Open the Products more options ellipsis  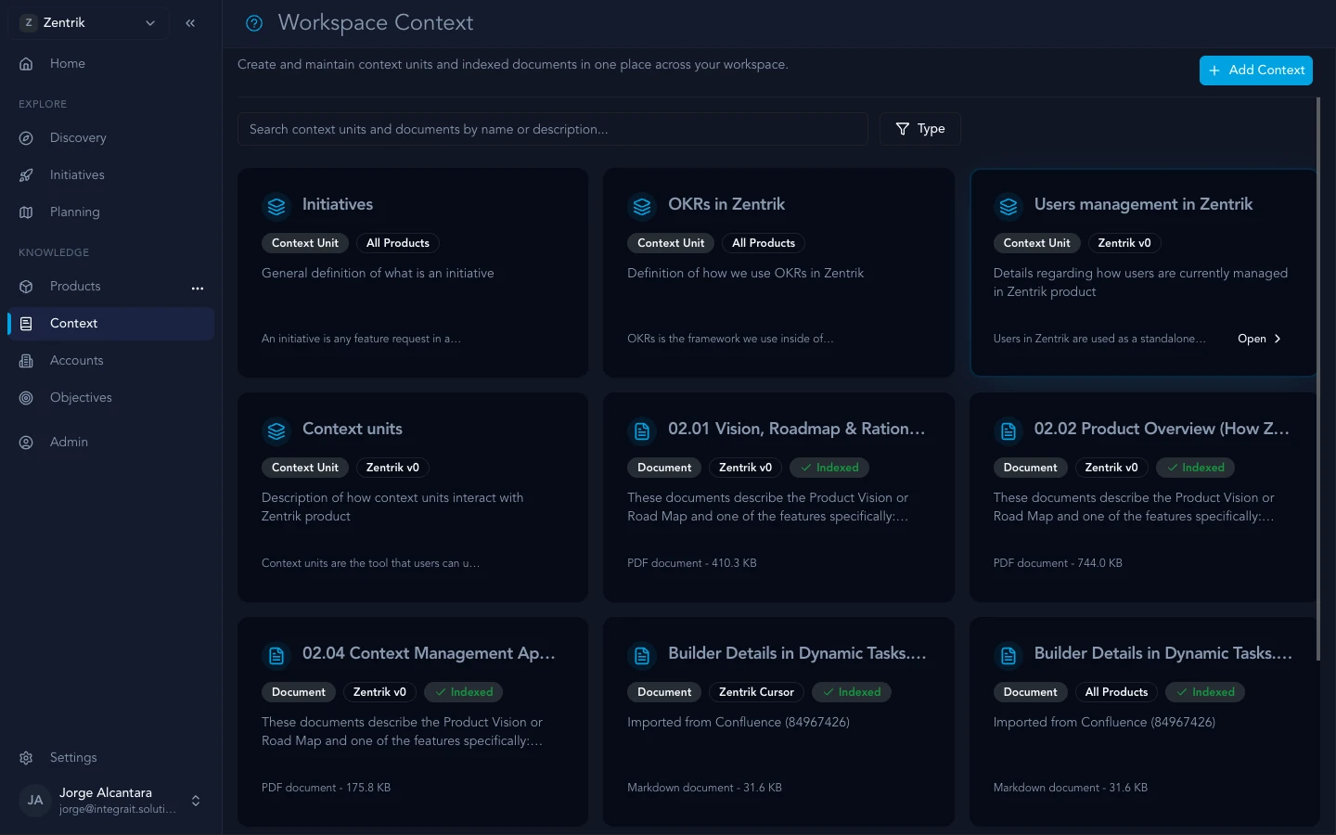pos(197,288)
